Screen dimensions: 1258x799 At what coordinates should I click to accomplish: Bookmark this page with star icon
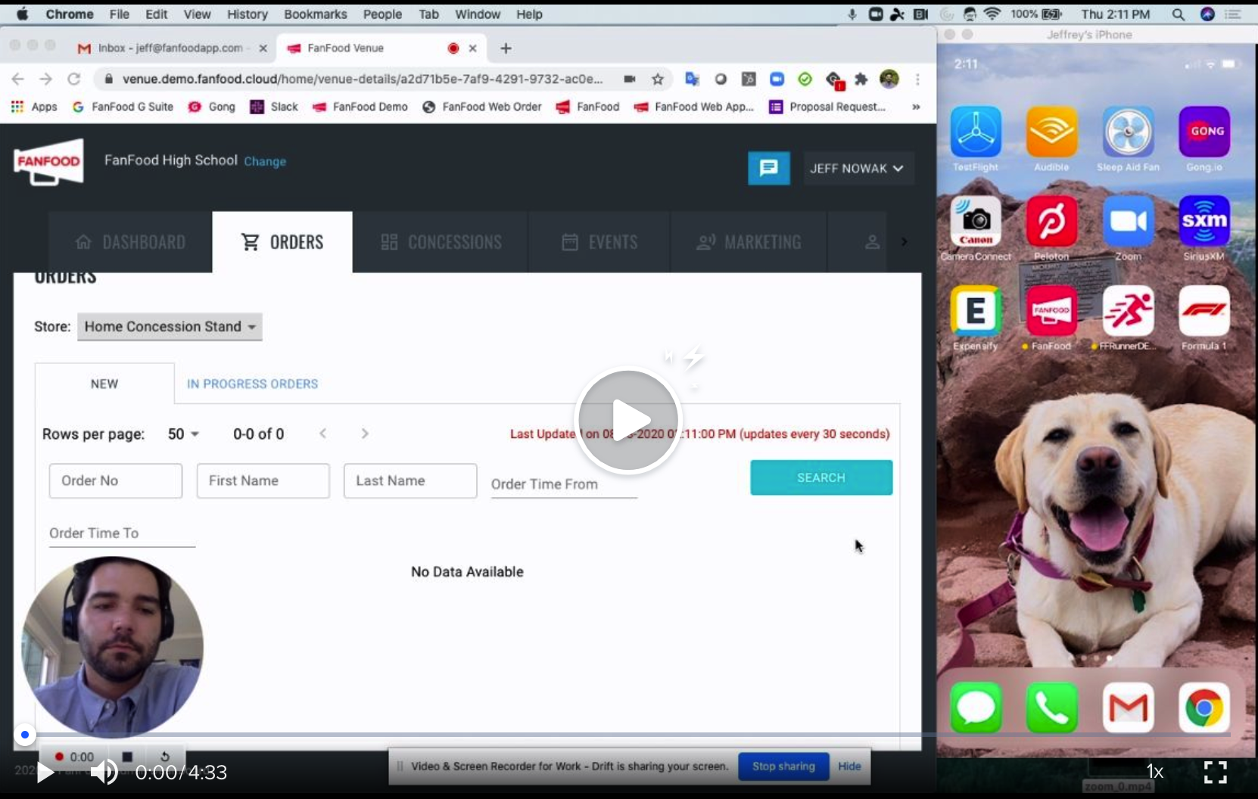(x=658, y=79)
